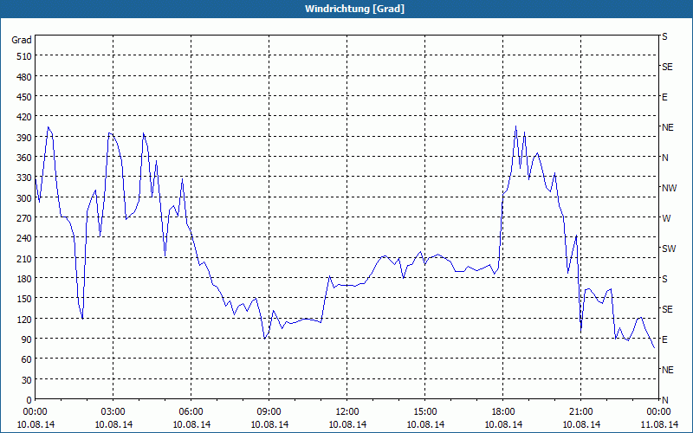693x433 pixels.
Task: Click compass label E beside the 90 gridline
Action: tap(664, 339)
